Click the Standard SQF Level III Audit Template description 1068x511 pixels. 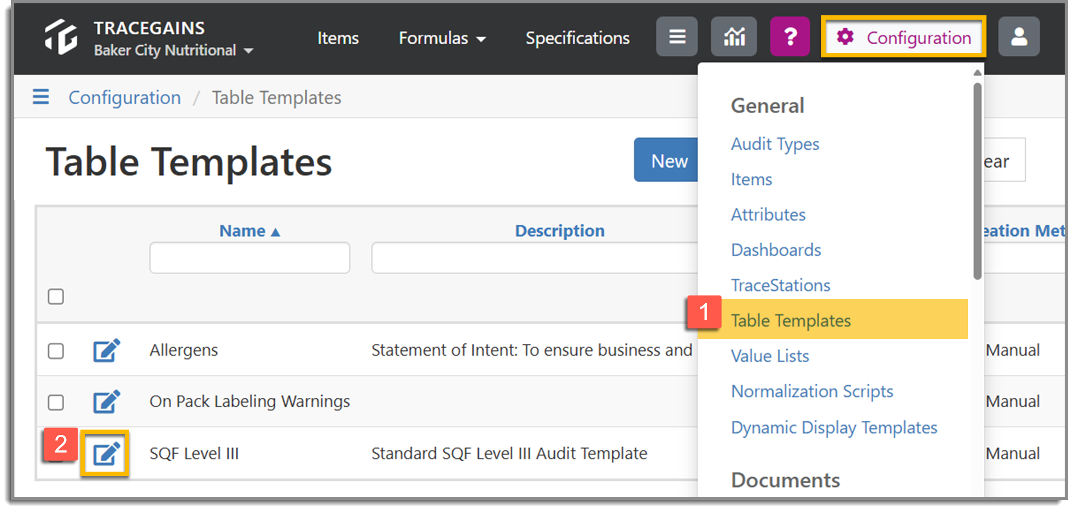pos(509,454)
